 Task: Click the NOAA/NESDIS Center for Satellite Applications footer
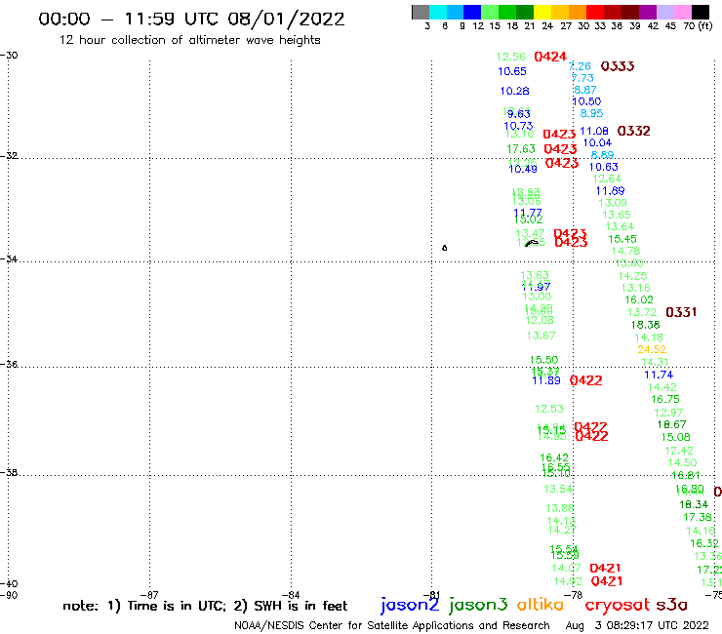(392, 626)
